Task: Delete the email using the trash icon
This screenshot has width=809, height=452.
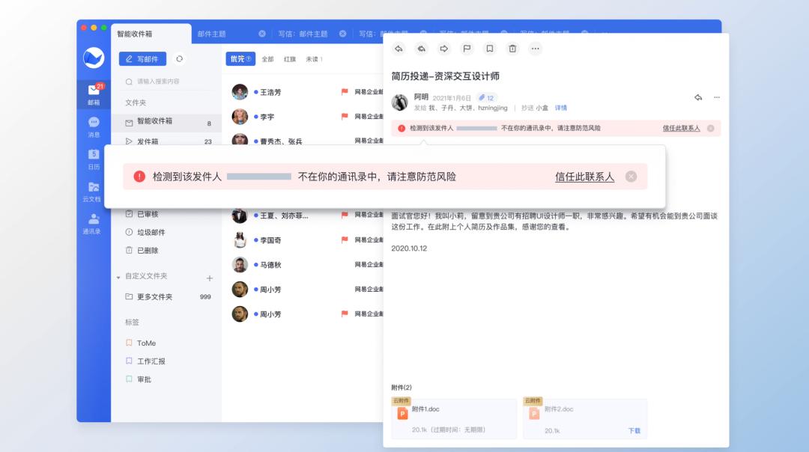Action: [x=513, y=49]
